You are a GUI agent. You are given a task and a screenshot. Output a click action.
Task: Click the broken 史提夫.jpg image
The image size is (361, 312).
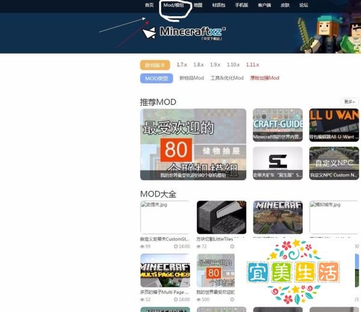(165, 217)
